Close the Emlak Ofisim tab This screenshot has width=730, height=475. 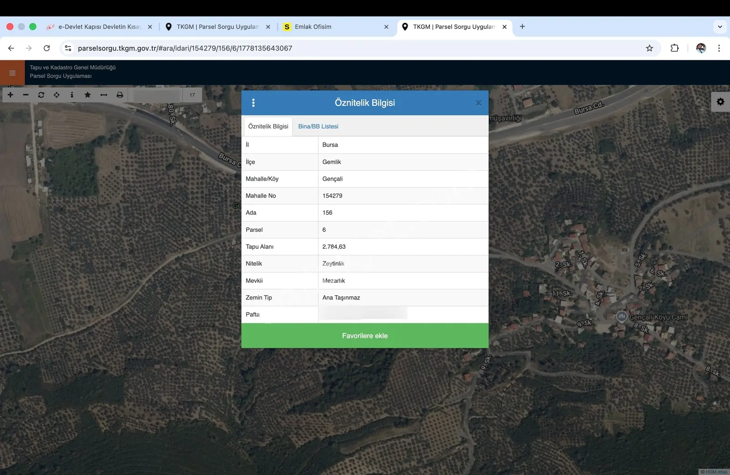point(386,27)
